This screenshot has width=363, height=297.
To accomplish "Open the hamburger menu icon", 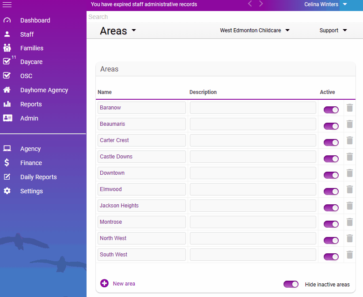I will click(x=7, y=4).
